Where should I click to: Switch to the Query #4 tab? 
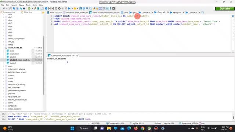pyautogui.click(x=176, y=12)
